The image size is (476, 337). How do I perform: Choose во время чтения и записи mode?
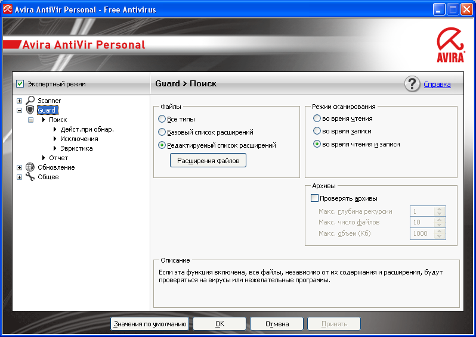[317, 144]
